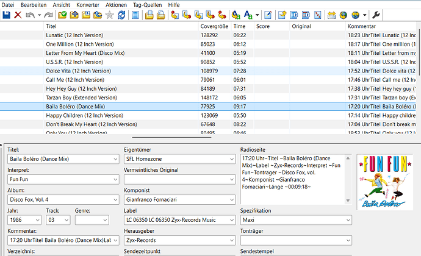Select all files with the list icon
The image size is (421, 256).
135,15
